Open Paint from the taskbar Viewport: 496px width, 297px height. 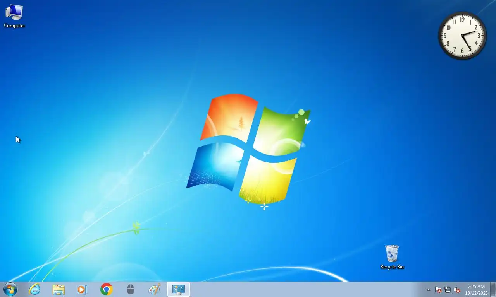[x=154, y=289]
